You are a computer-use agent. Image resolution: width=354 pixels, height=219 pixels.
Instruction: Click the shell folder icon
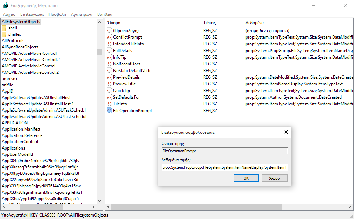[x=4, y=28]
